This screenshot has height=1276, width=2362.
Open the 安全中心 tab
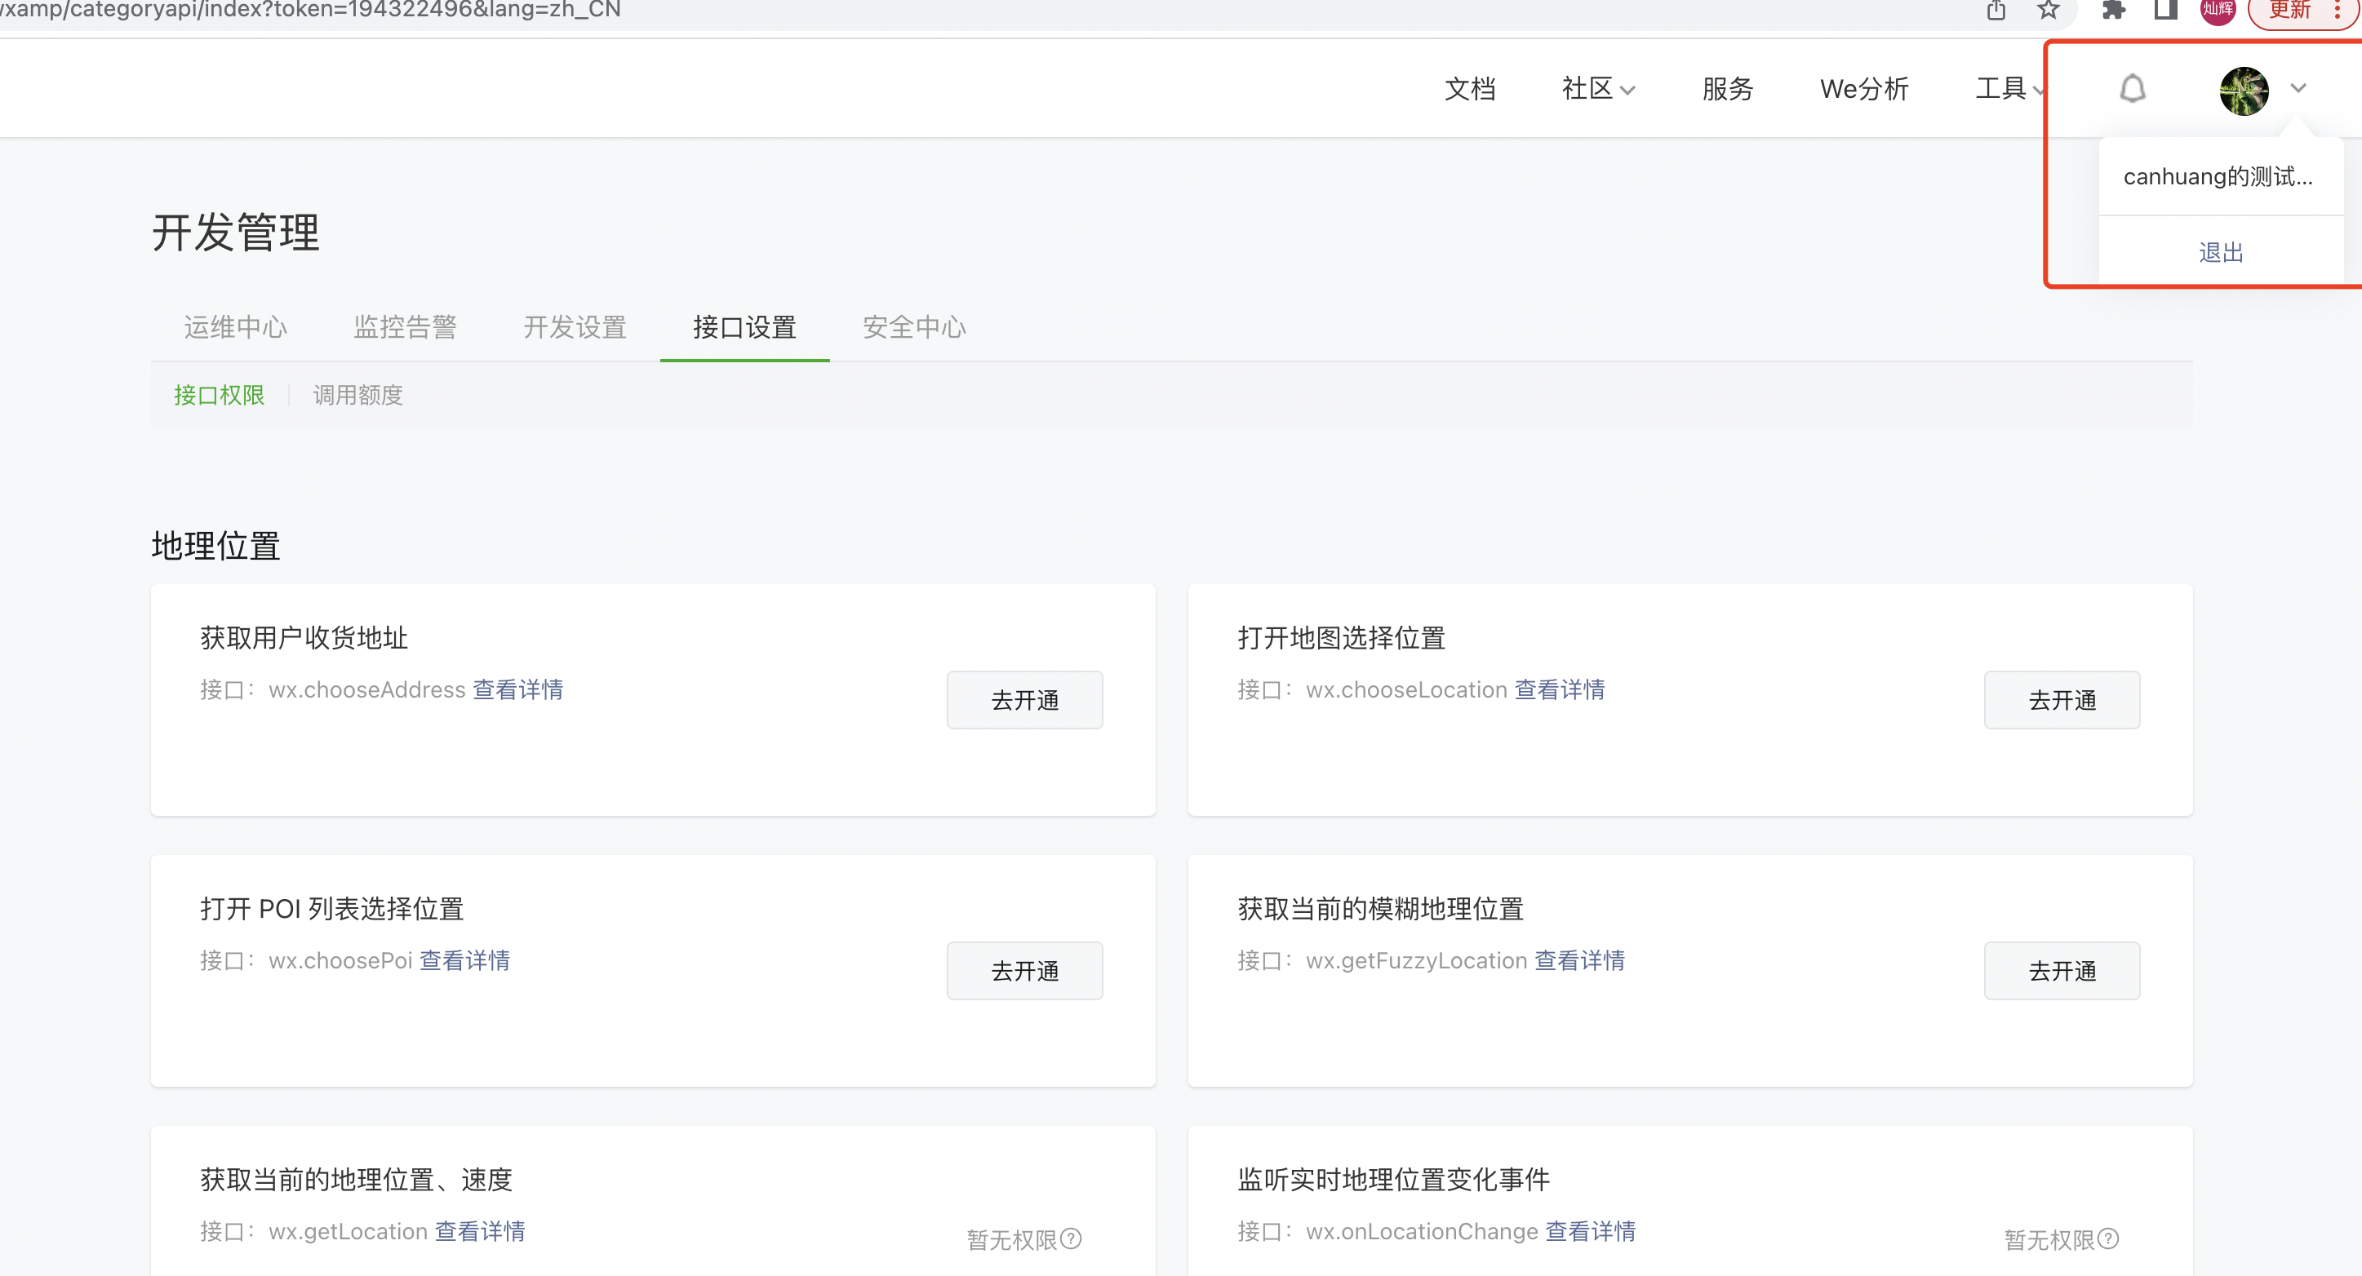click(x=914, y=327)
